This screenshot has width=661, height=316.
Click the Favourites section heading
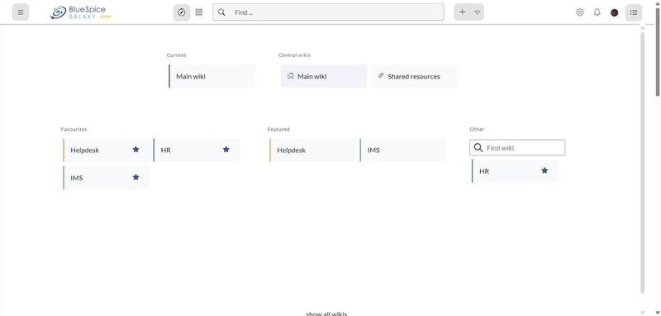coord(74,130)
